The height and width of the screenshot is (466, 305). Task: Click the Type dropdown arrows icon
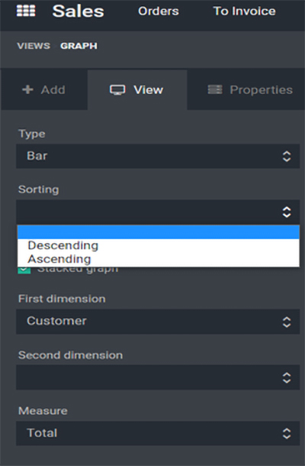point(286,157)
